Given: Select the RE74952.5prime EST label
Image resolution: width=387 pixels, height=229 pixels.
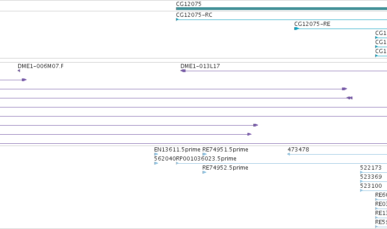Looking at the screenshot, I should 225,168.
